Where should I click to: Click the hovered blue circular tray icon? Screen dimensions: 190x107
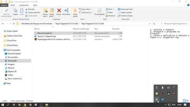(157, 100)
